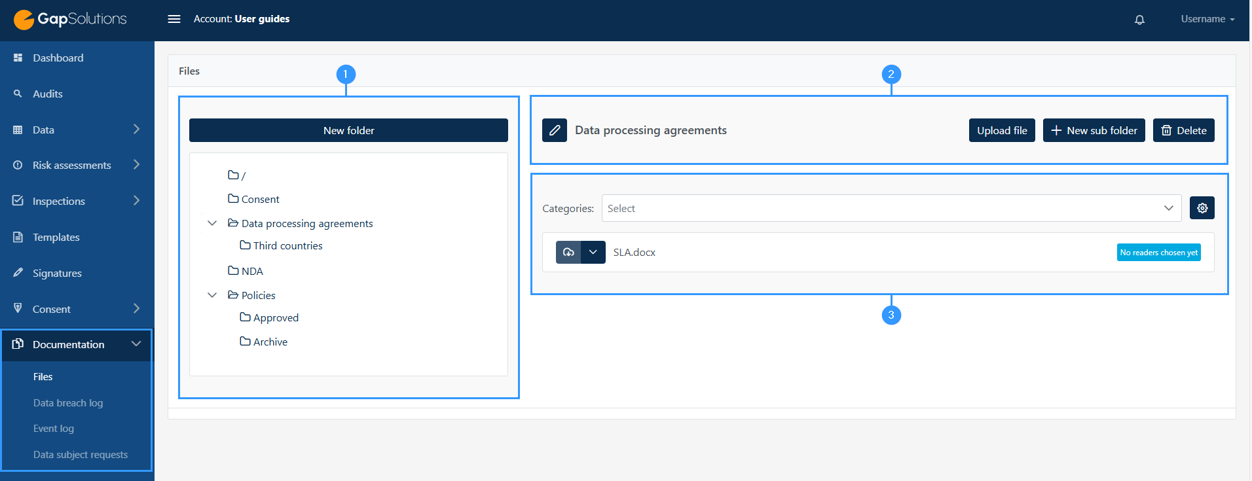Click the Signatures pen icon
The height and width of the screenshot is (481, 1252).
pyautogui.click(x=18, y=272)
